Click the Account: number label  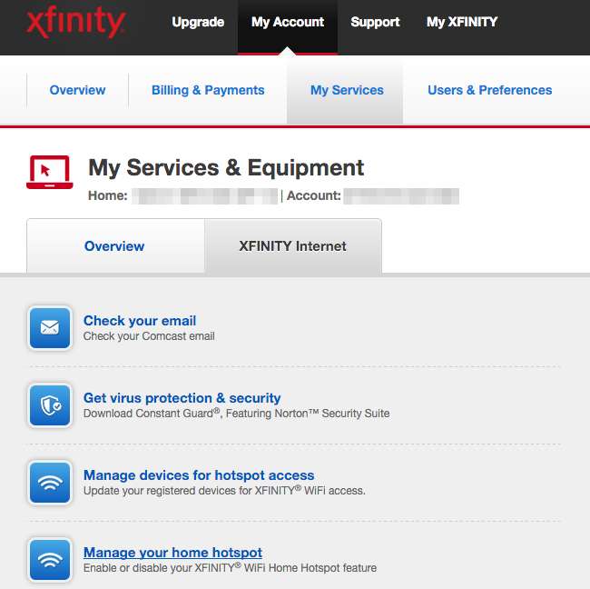314,195
